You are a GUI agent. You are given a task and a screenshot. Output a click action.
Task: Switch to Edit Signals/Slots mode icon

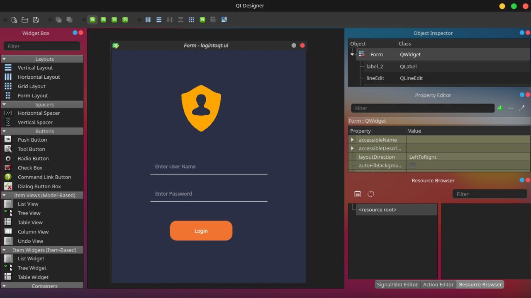tap(103, 19)
